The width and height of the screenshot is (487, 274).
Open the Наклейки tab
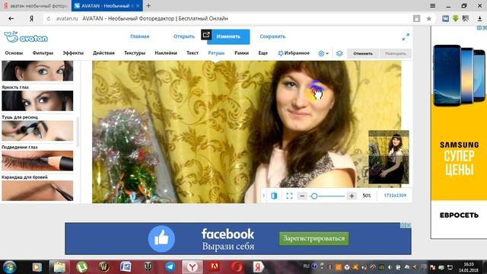(x=166, y=53)
